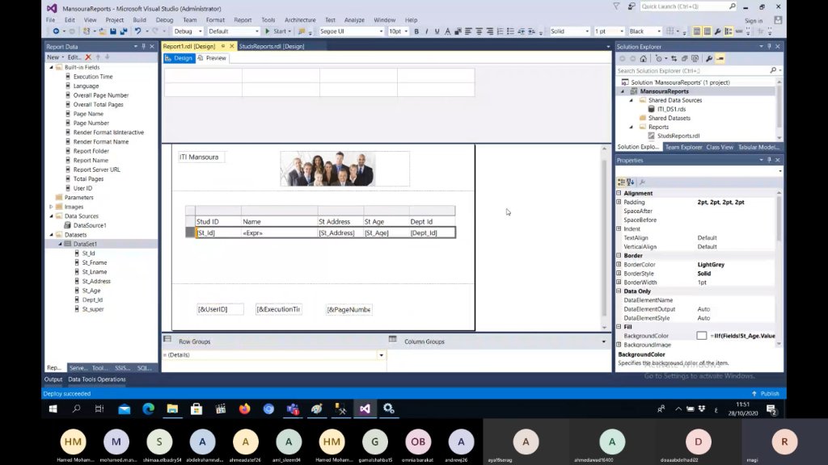Toggle Underline formatting in toolbar
Viewport: 828px width, 465px height.
pos(437,31)
